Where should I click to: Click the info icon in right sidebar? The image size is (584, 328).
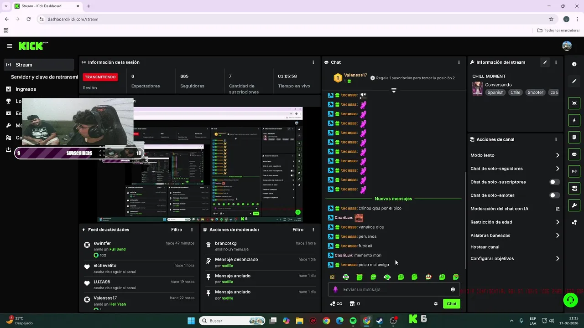574,64
